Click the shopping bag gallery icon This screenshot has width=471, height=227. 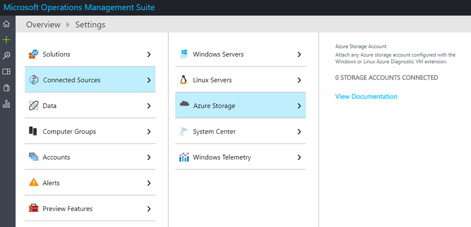tap(6, 87)
